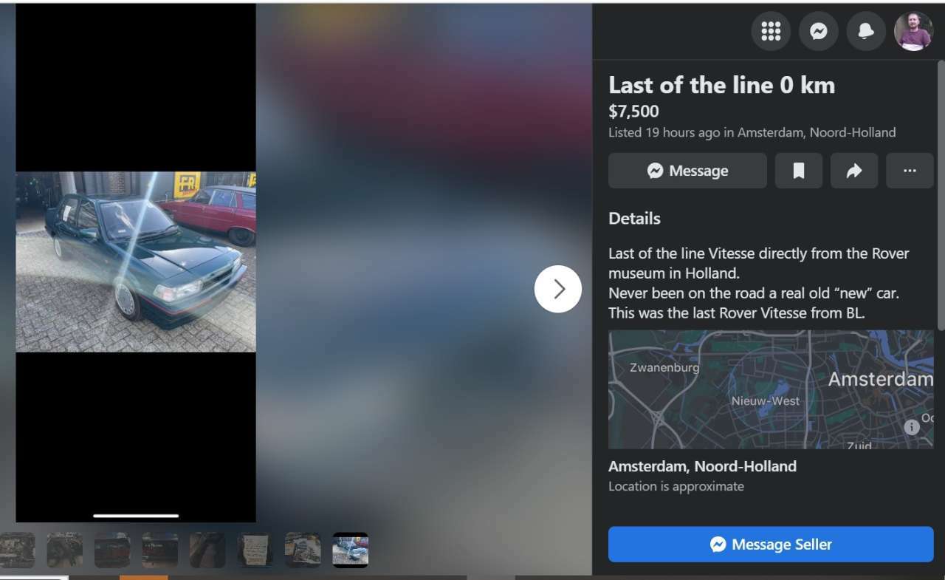Click the main green Rover car photo
The height and width of the screenshot is (580, 945).
(x=136, y=262)
